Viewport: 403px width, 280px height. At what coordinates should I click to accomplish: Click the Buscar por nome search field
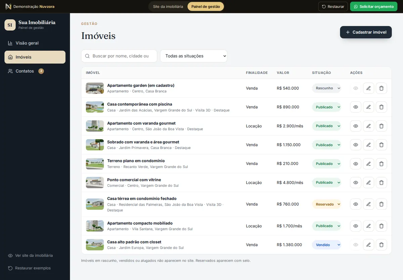point(119,56)
